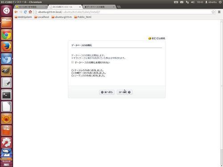Viewport: 223px width, 167px height.
Task: Click the 次へ進む next button
Action: pos(124,92)
